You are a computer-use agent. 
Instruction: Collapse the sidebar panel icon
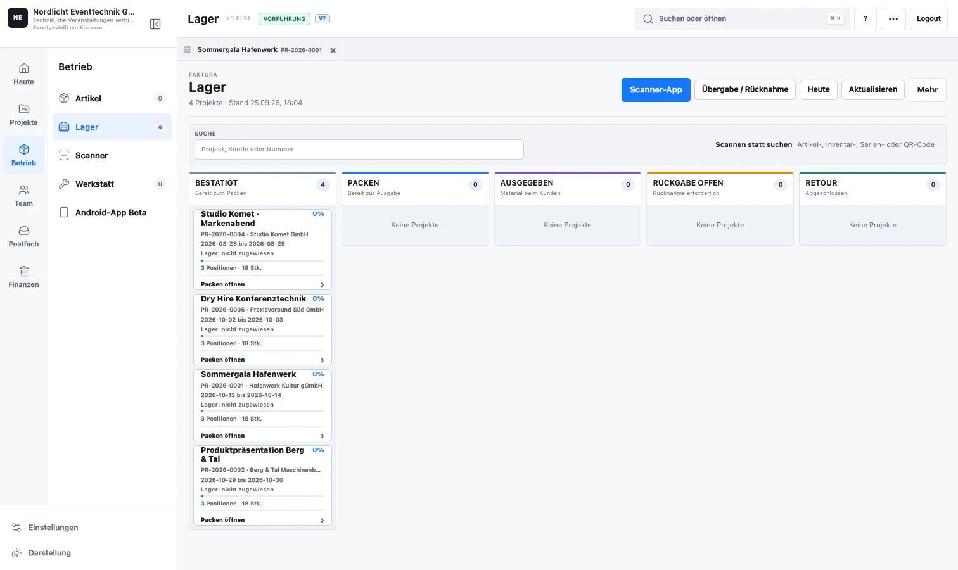pyautogui.click(x=155, y=24)
